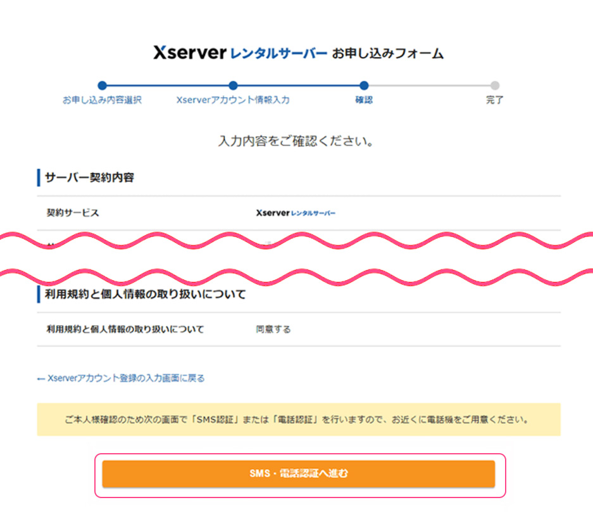Click the Xserver レンタルサーバー value in 契約サービス row
The height and width of the screenshot is (526, 593).
tap(296, 213)
